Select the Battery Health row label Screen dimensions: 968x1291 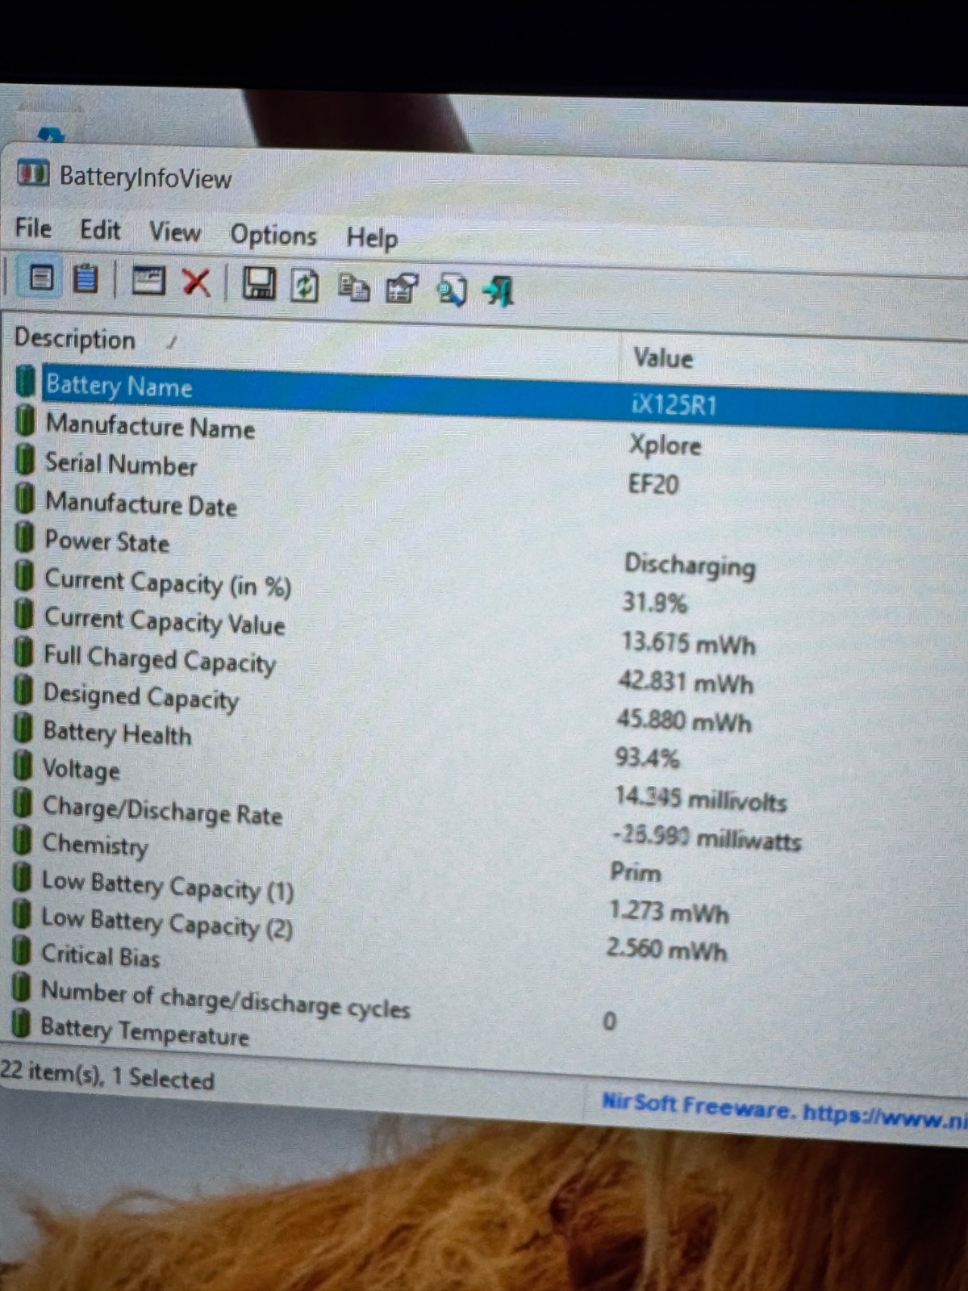tap(117, 733)
